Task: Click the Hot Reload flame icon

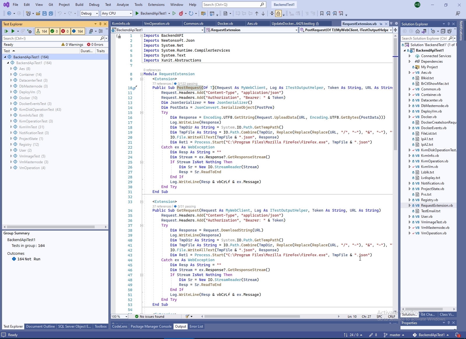Action: pos(181,13)
